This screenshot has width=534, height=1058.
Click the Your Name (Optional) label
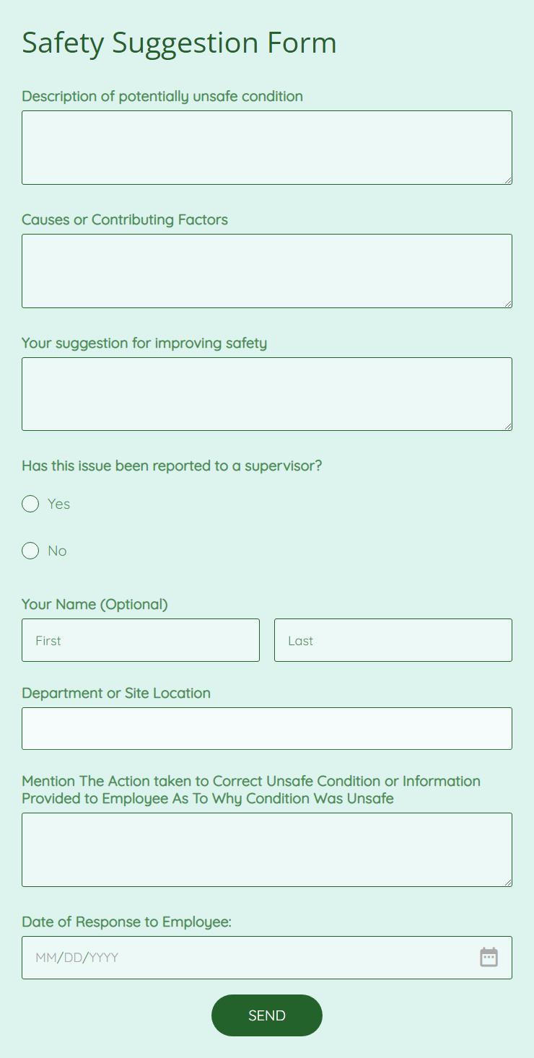[95, 604]
